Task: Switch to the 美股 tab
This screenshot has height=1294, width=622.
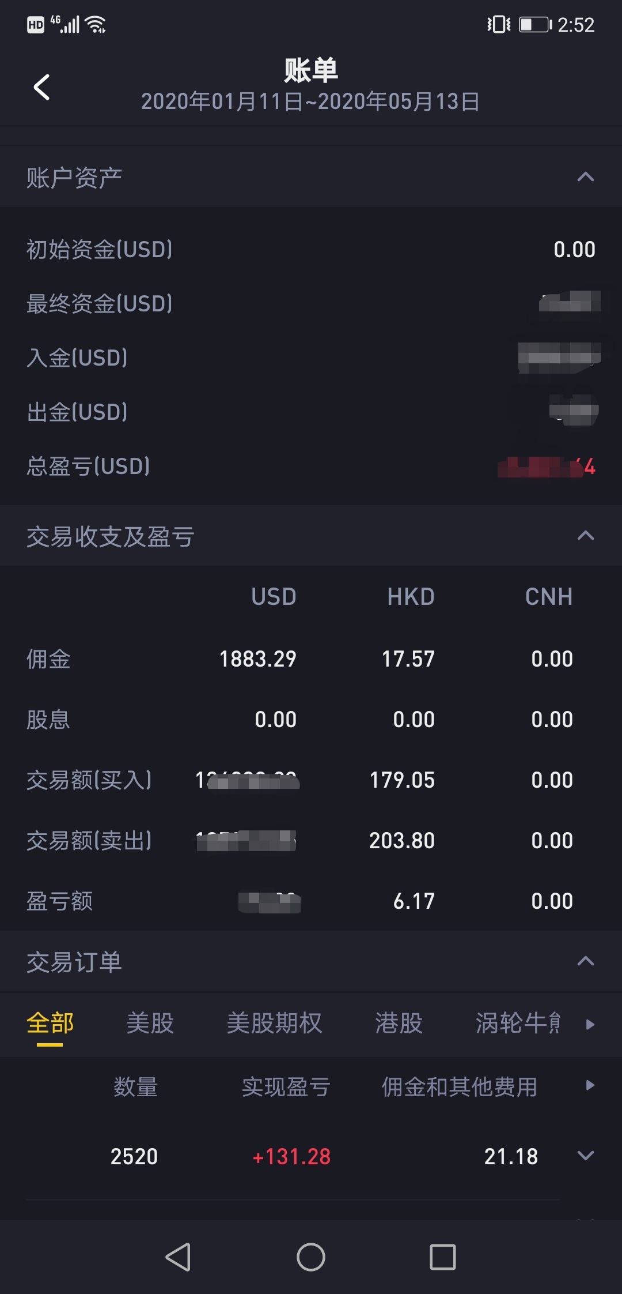Action: (150, 1024)
